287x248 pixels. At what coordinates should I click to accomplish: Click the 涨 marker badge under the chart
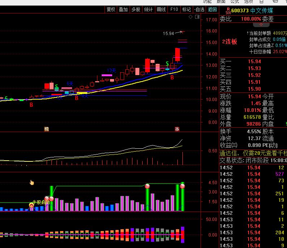click(177, 129)
